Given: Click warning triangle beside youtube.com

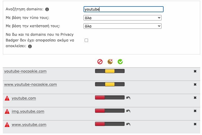Looking at the screenshot, I should [7, 98].
